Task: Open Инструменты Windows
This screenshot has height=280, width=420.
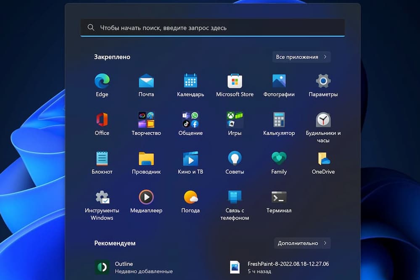Action: point(102,205)
